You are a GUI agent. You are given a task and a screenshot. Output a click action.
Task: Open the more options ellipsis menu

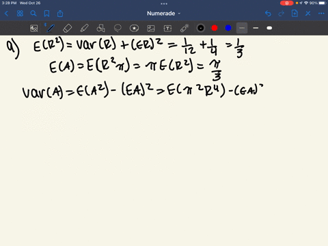(321, 14)
